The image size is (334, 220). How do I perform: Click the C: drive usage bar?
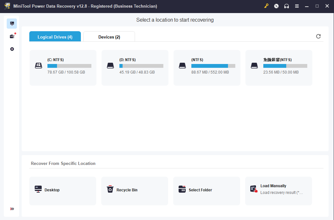69,66
